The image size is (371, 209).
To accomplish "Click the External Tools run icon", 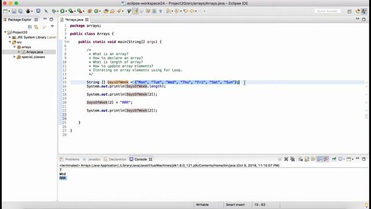I will point(79,11).
